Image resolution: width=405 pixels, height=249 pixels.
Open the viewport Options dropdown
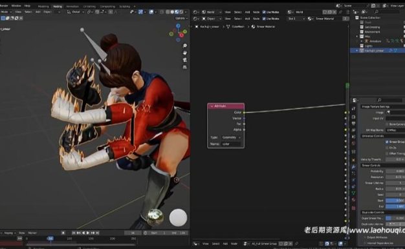coord(181,18)
